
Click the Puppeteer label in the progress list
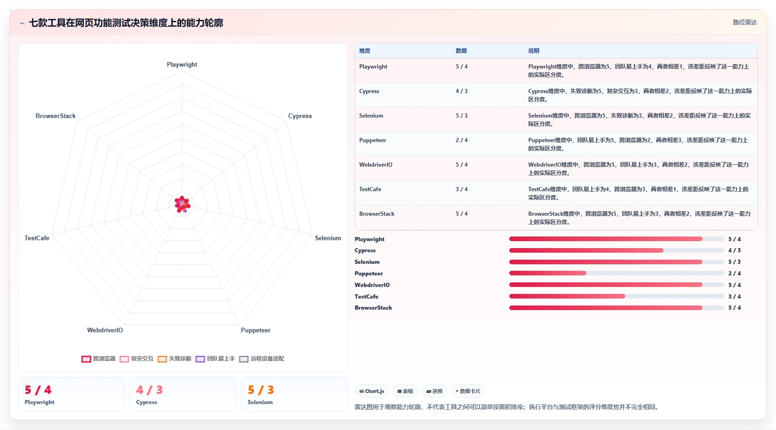pyautogui.click(x=369, y=274)
